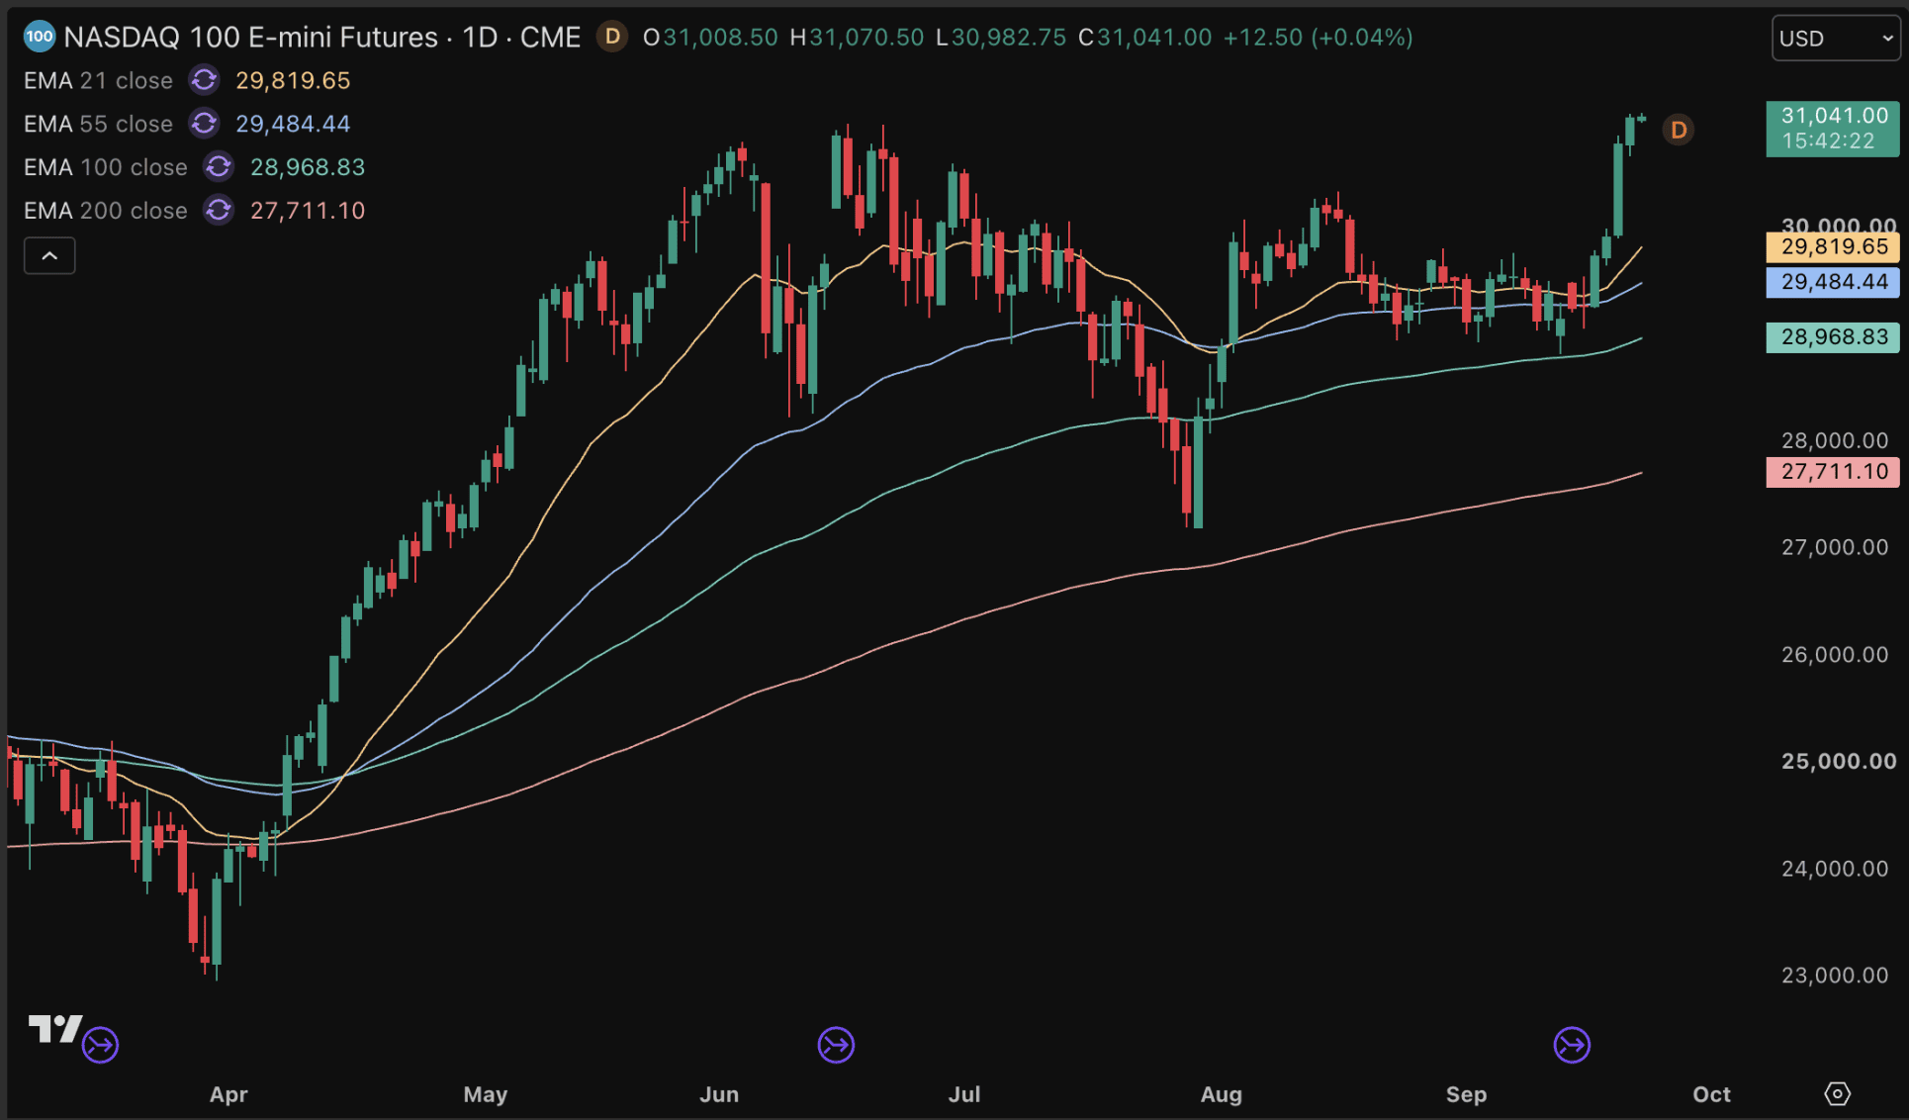Click the yellow 29,819.65 EMA price tag

coord(1833,246)
